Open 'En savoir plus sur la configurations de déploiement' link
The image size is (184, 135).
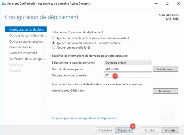[85, 118]
